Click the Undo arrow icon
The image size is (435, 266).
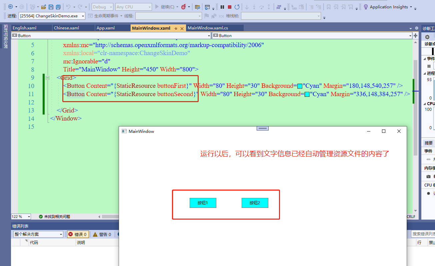68,7
